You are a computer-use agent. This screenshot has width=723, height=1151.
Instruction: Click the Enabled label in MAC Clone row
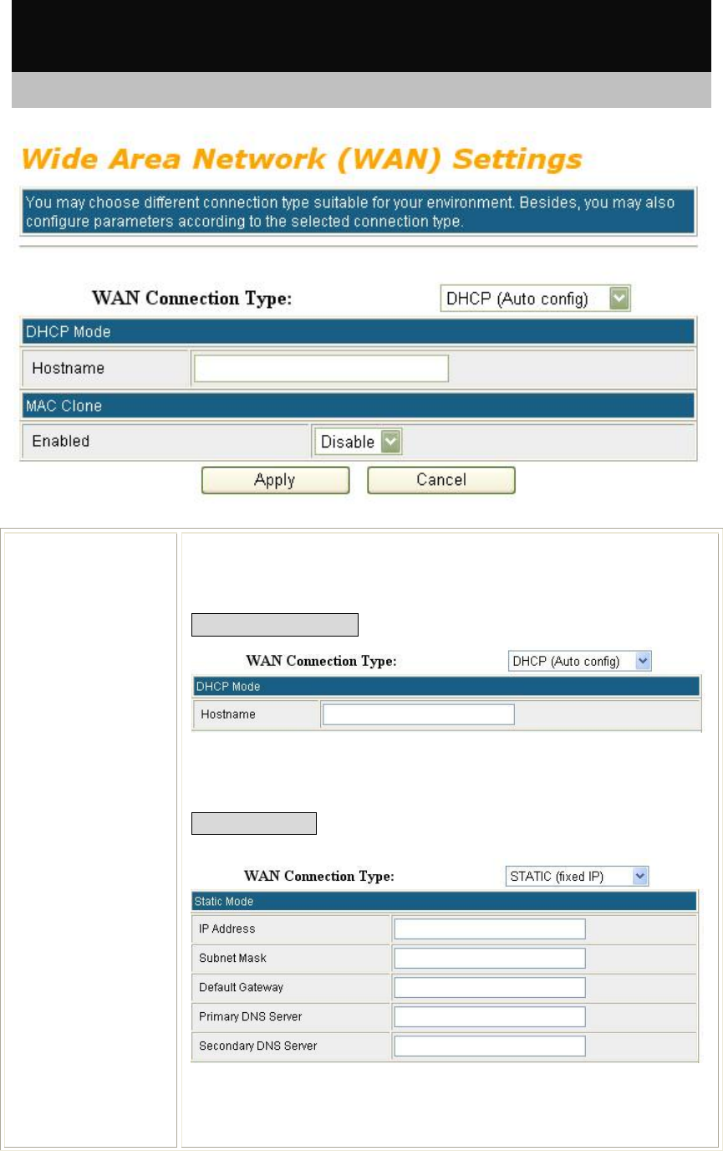tap(60, 441)
